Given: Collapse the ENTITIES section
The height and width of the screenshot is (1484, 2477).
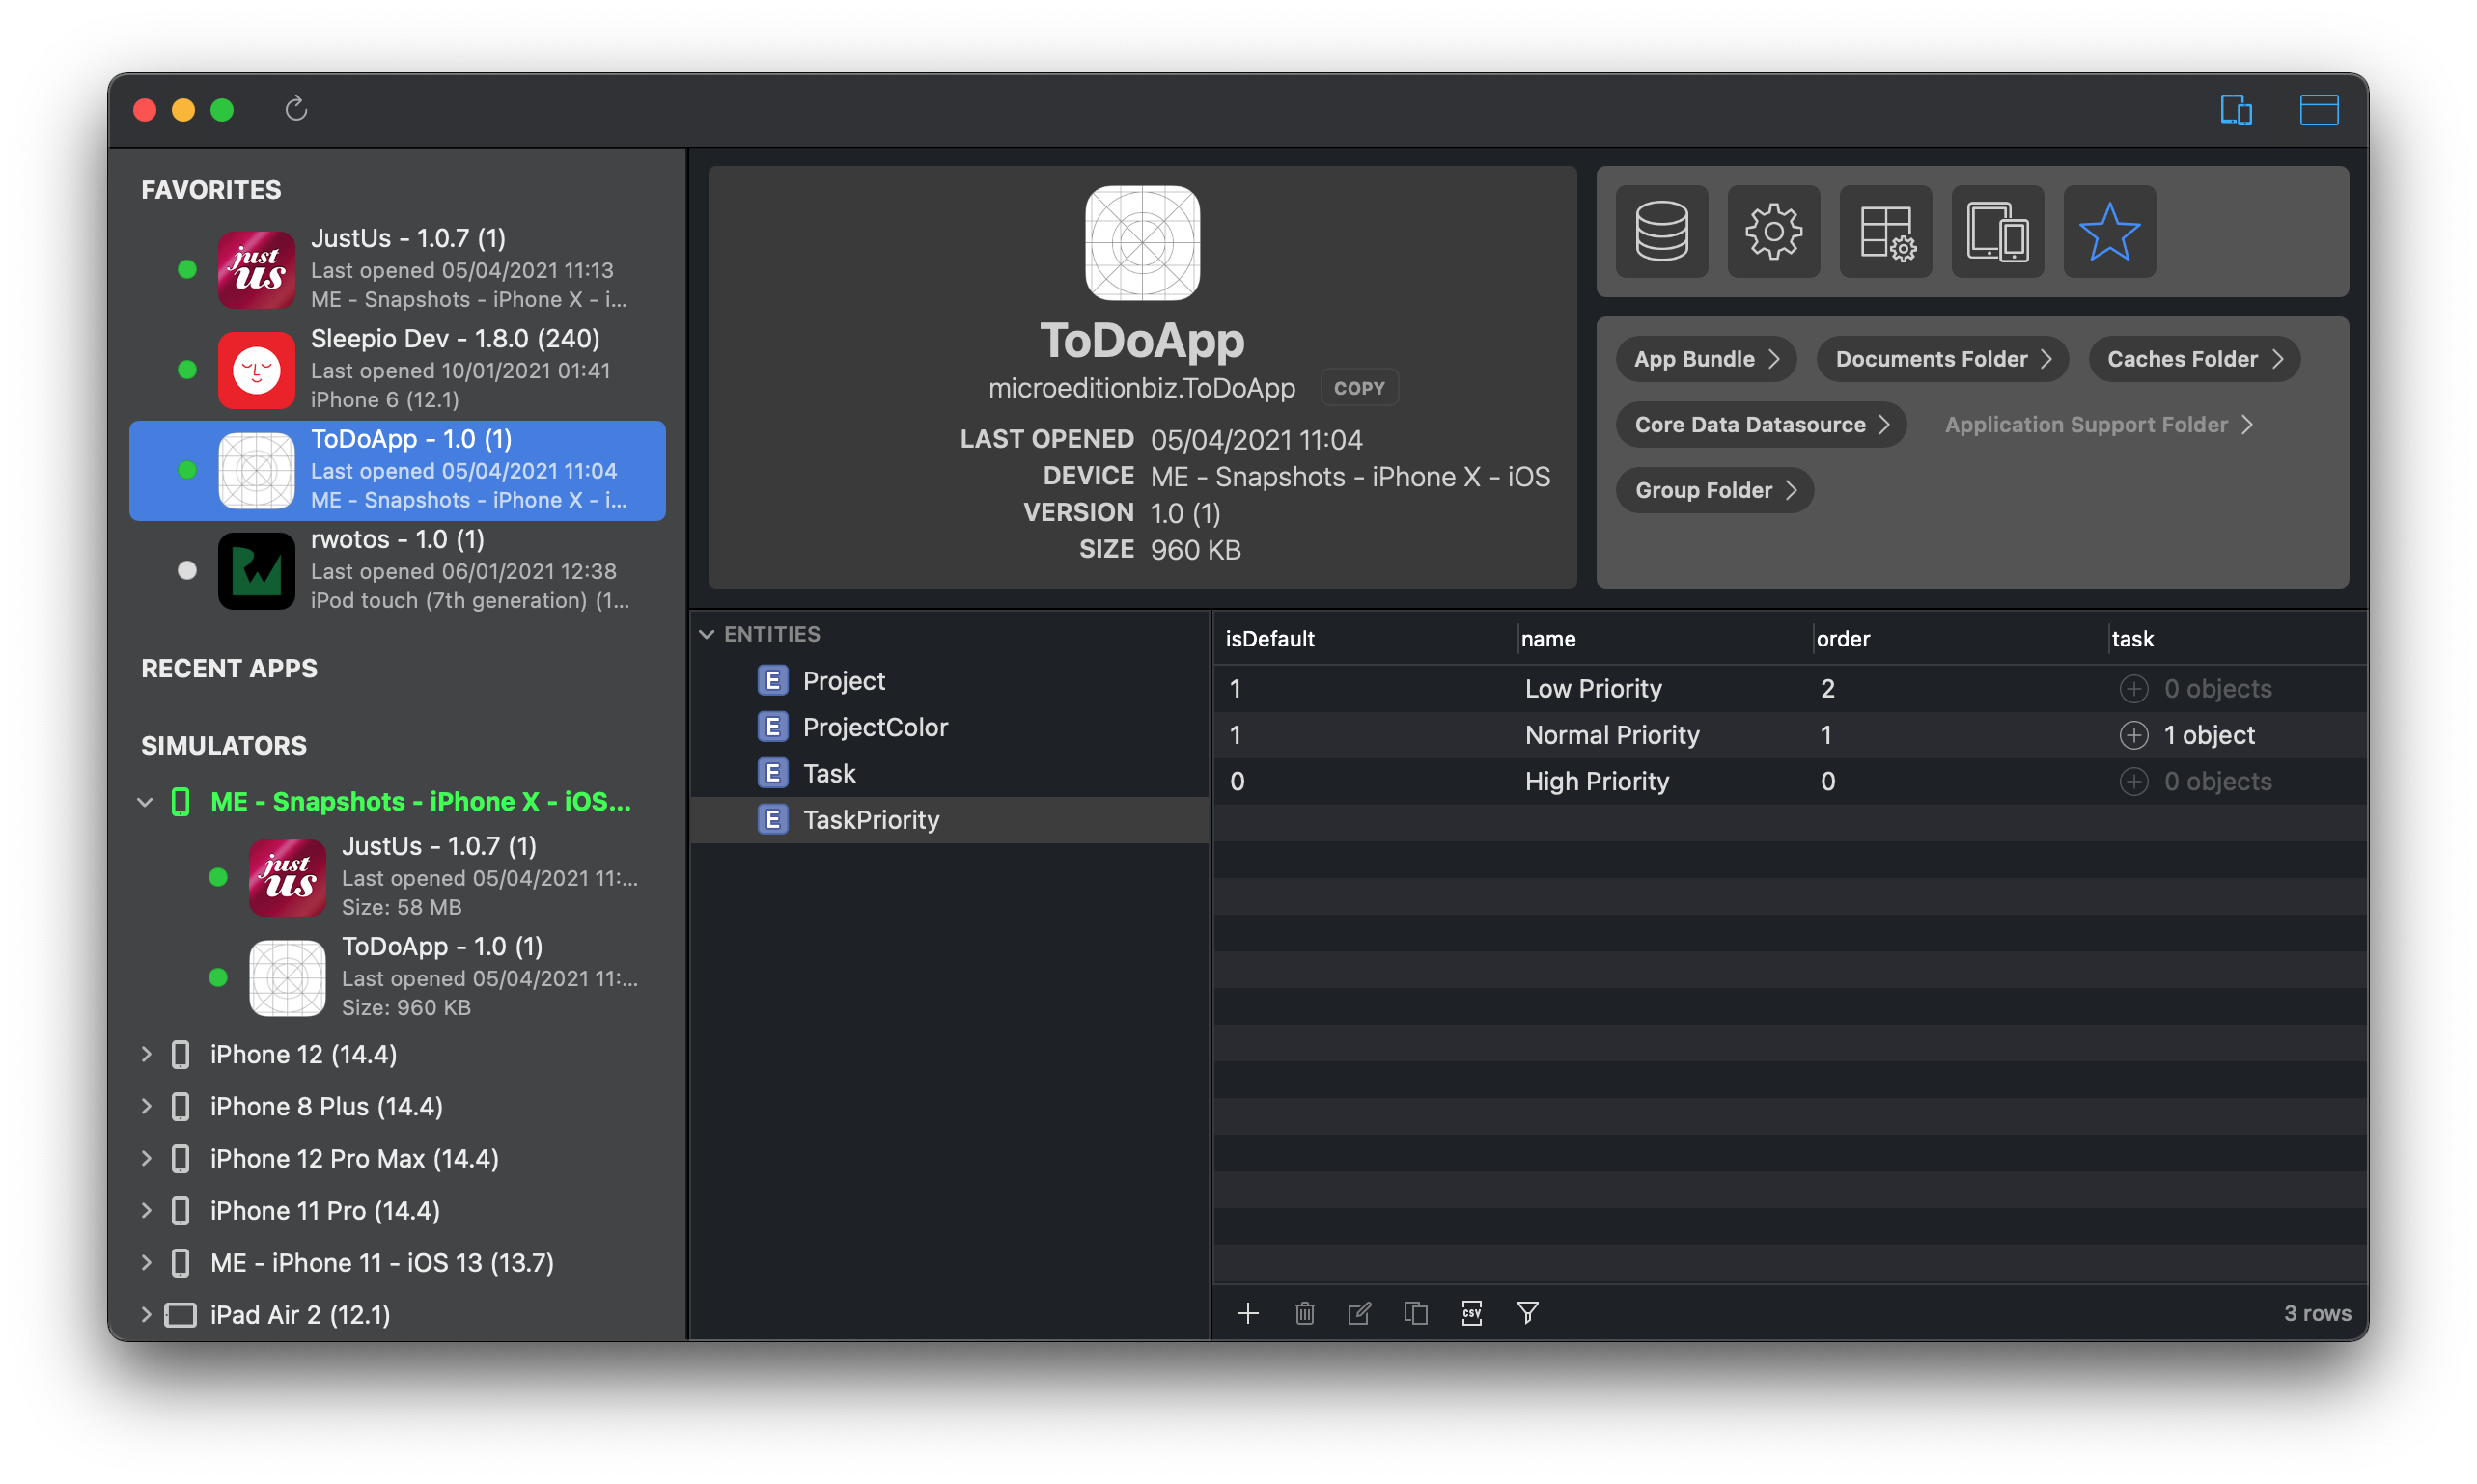Looking at the screenshot, I should point(707,634).
